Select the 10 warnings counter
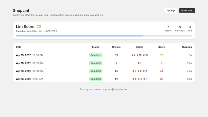The width and height of the screenshot is (208, 117). (x=179, y=29)
